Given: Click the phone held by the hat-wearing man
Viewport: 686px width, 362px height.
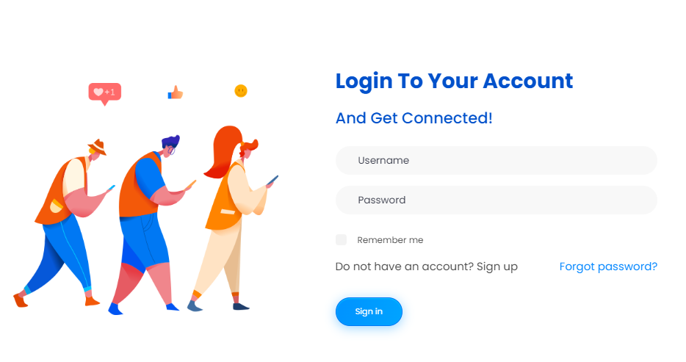Looking at the screenshot, I should click(111, 188).
